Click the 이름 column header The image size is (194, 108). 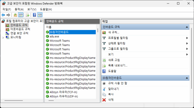49,27
